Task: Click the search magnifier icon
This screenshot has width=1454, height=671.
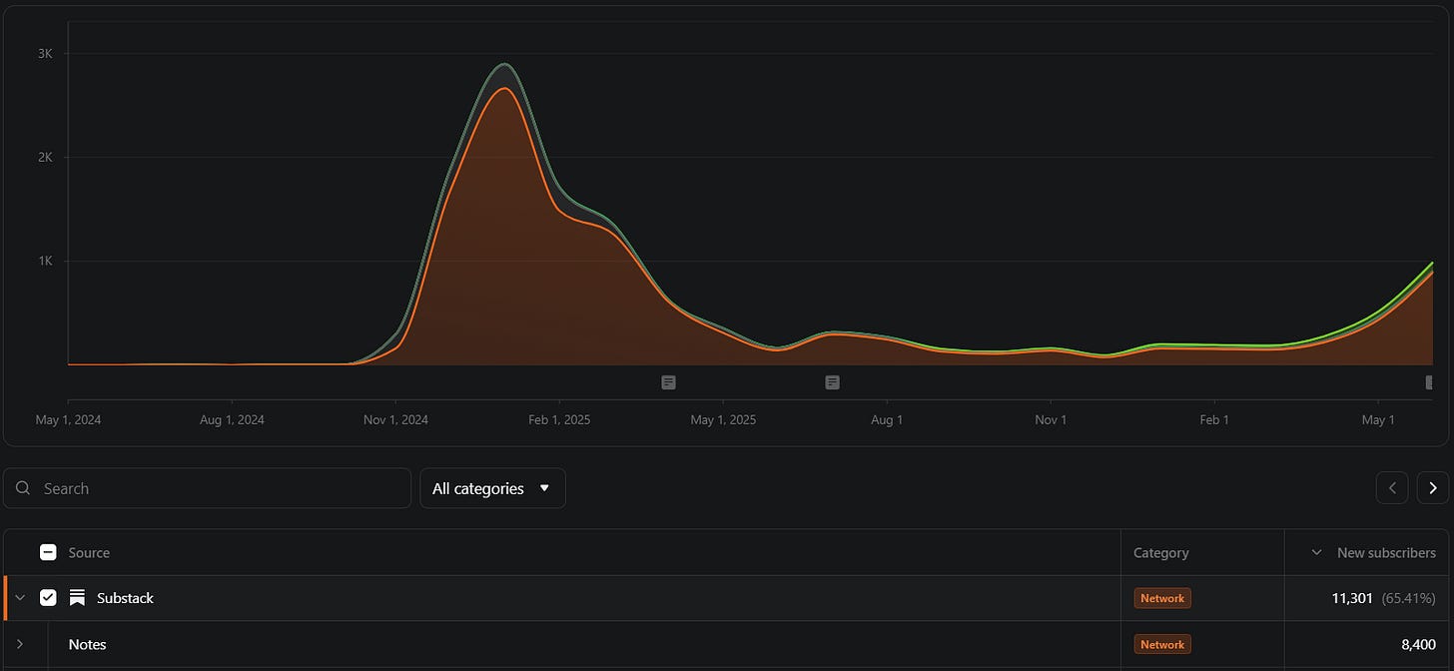Action: (x=23, y=488)
